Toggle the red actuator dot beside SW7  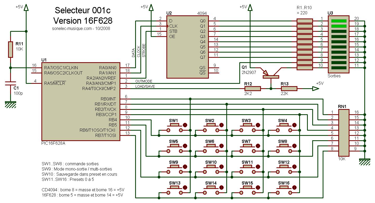258,146
